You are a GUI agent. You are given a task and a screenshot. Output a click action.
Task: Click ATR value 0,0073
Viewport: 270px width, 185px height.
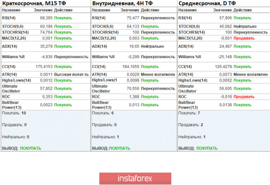(x=226, y=74)
